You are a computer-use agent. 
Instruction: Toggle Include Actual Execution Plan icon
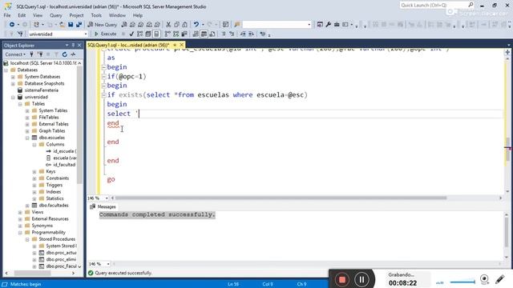coord(168,34)
